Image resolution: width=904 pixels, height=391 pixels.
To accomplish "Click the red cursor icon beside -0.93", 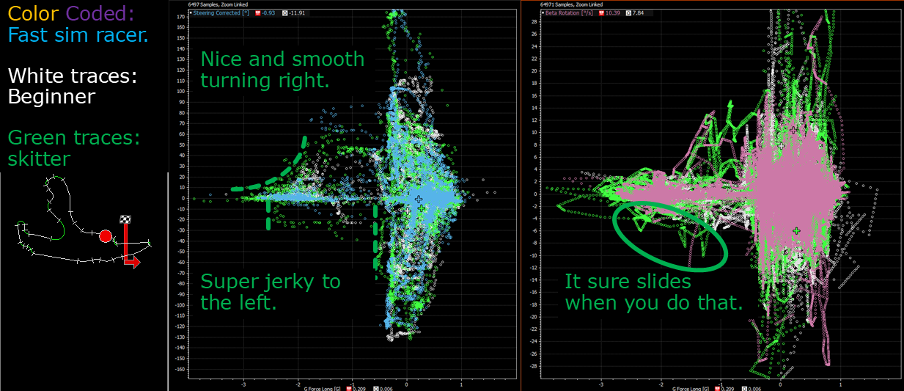I will (x=258, y=13).
